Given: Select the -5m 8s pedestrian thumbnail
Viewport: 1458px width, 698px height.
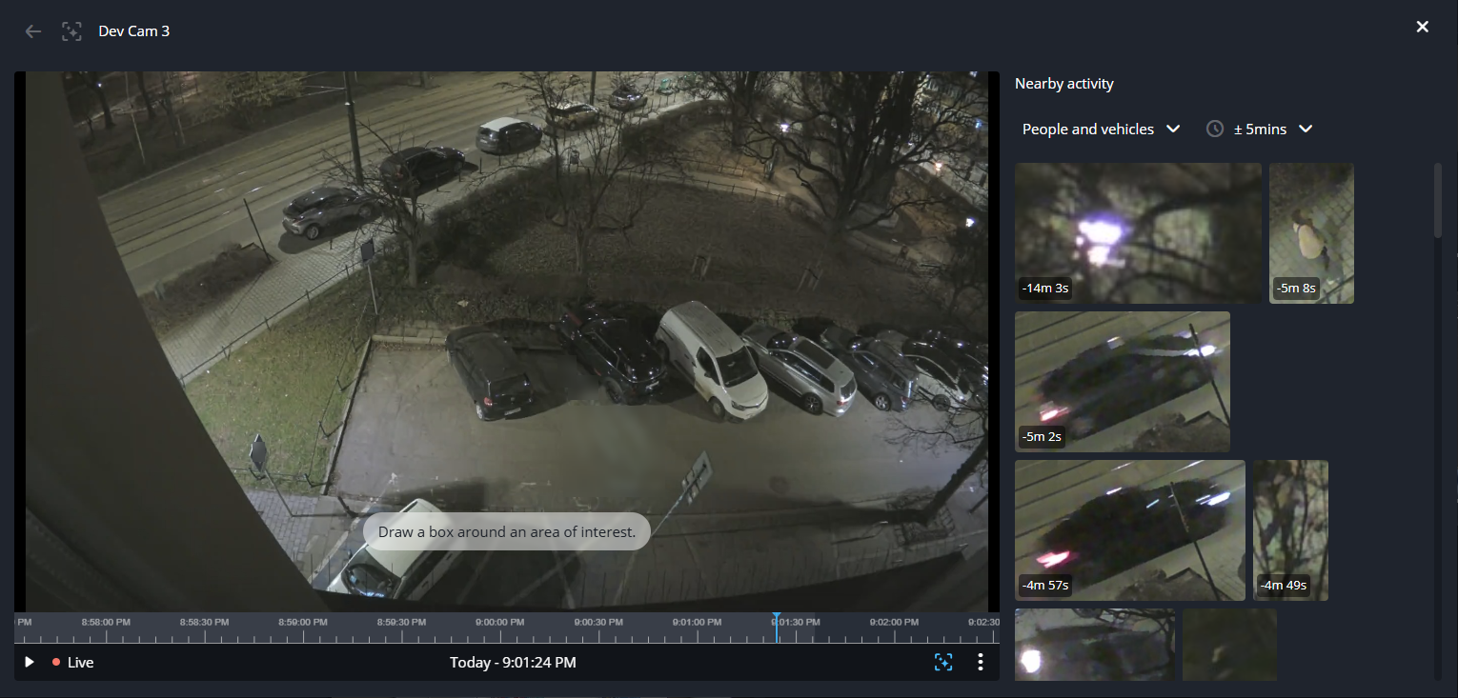Looking at the screenshot, I should pyautogui.click(x=1311, y=232).
